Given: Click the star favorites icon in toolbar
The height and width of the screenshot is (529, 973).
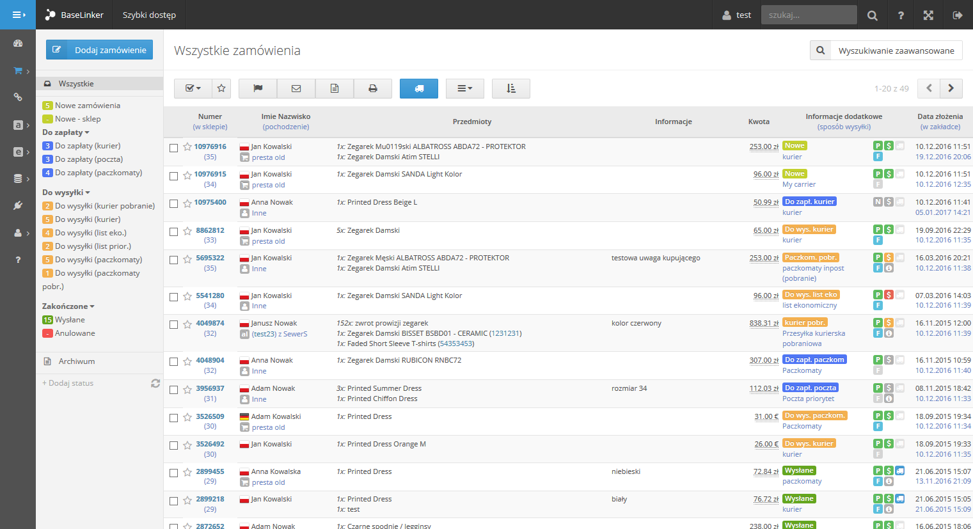Looking at the screenshot, I should 221,88.
